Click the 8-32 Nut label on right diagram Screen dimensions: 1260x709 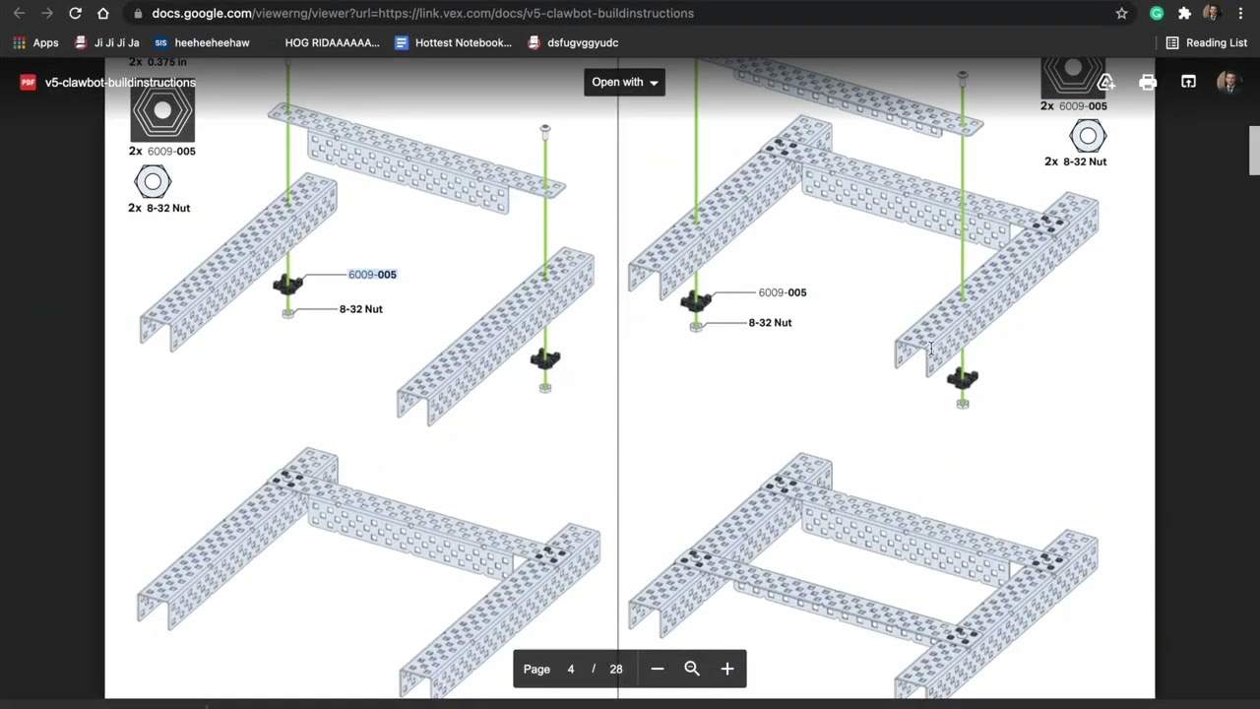tap(770, 323)
